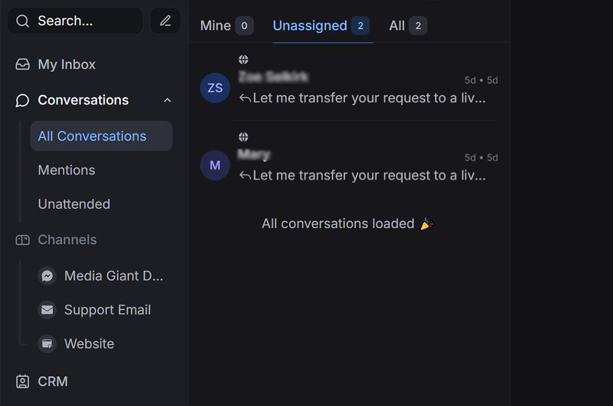Open Mary's conversation message preview
The height and width of the screenshot is (406, 613).
pyautogui.click(x=368, y=176)
